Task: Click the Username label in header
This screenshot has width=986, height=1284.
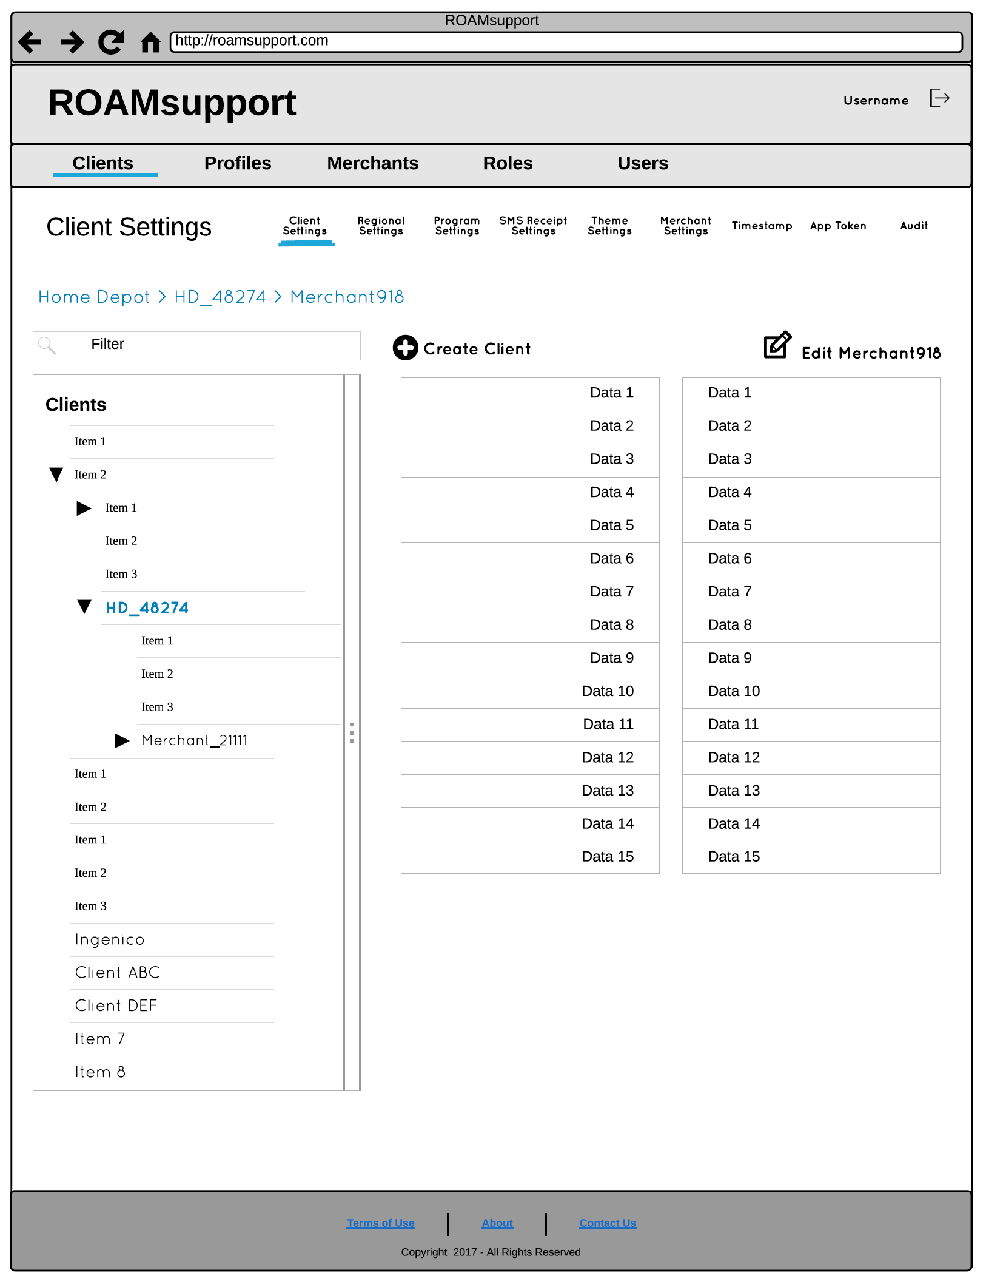Action: click(x=876, y=101)
